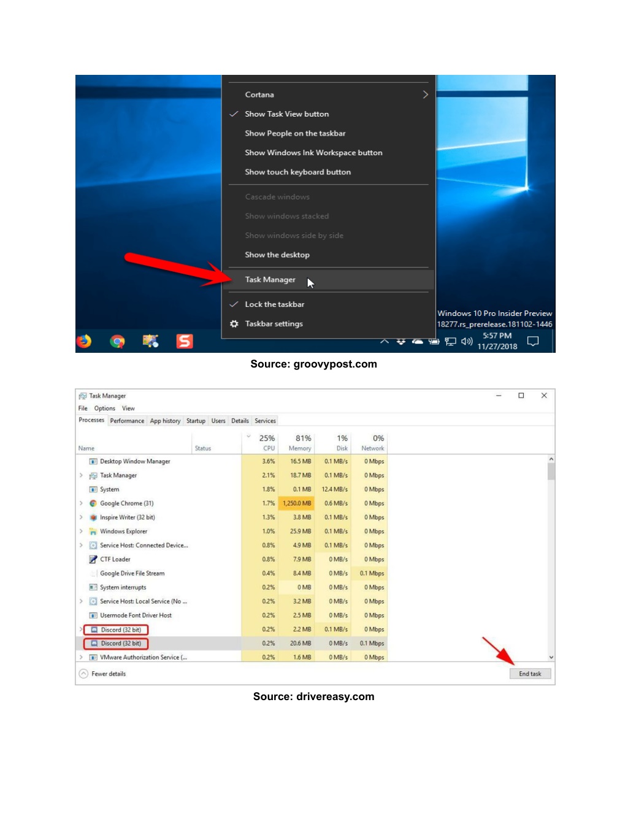Sort processes by Memory column
The image size is (628, 813).
[296, 443]
